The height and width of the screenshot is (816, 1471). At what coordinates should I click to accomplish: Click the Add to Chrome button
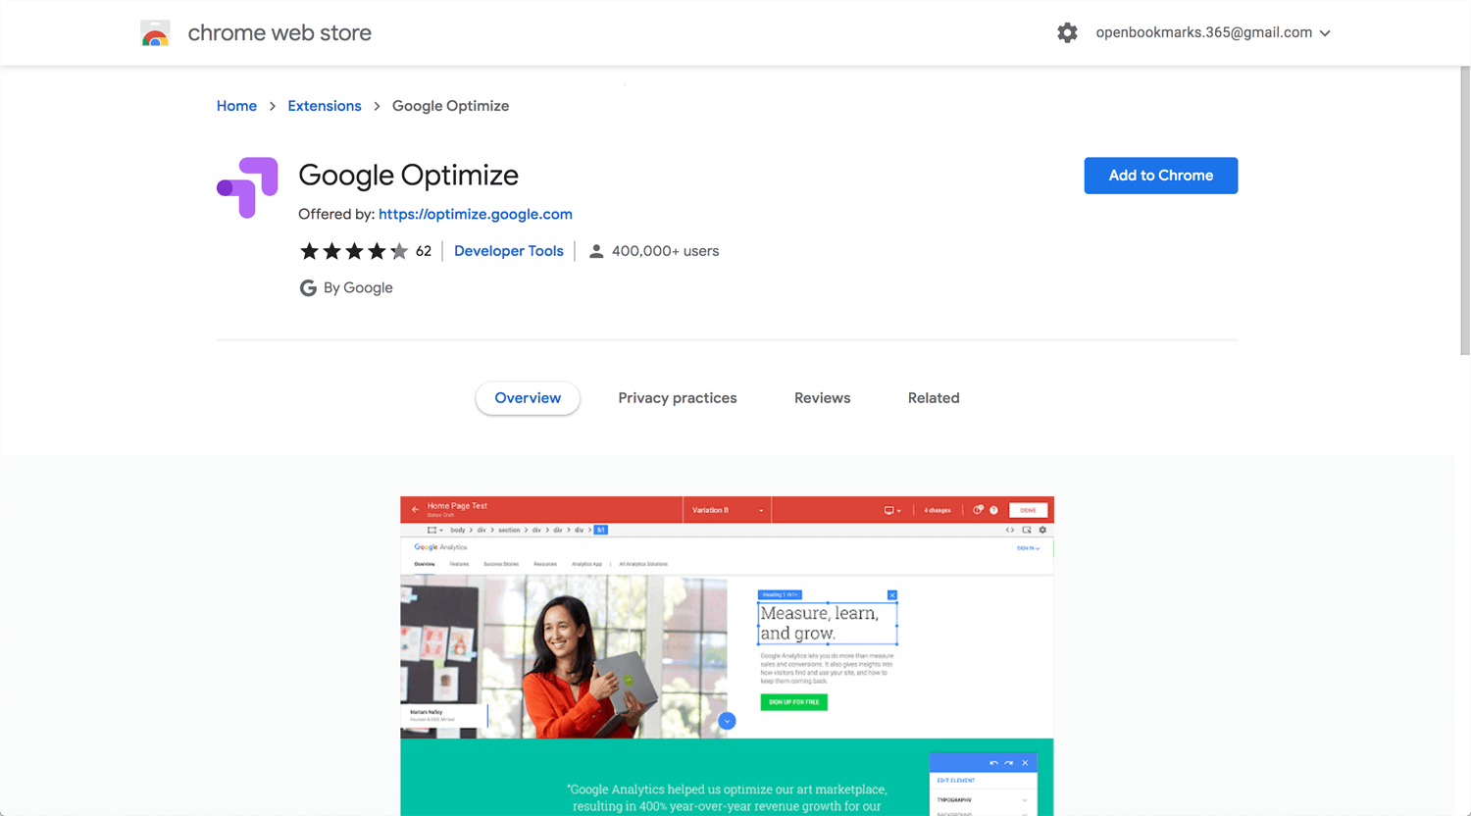point(1161,176)
